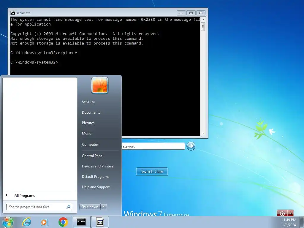Focus the Password input field

pyautogui.click(x=153, y=146)
